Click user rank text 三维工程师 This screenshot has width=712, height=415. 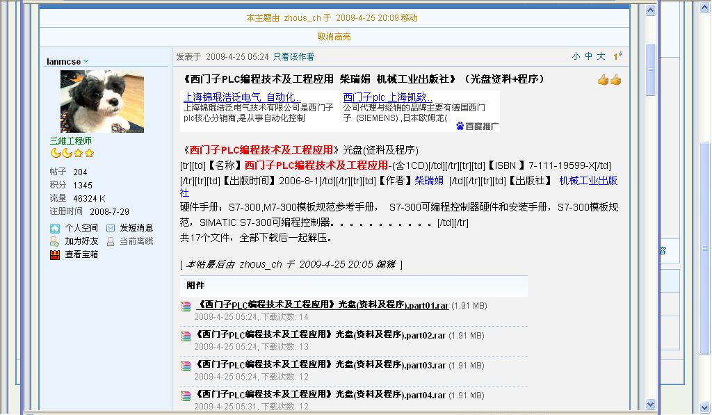(70, 140)
